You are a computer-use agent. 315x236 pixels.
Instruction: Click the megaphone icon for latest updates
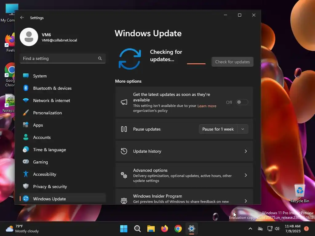coord(124,102)
